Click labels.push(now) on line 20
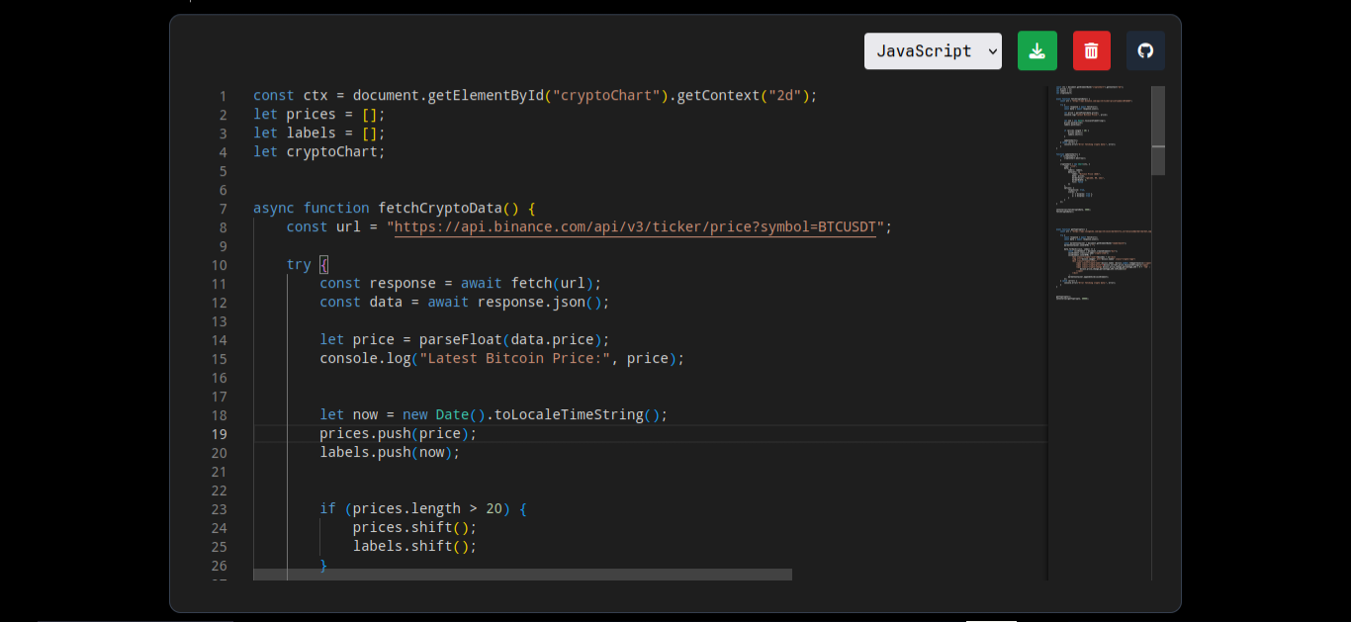The width and height of the screenshot is (1351, 622). [x=390, y=453]
